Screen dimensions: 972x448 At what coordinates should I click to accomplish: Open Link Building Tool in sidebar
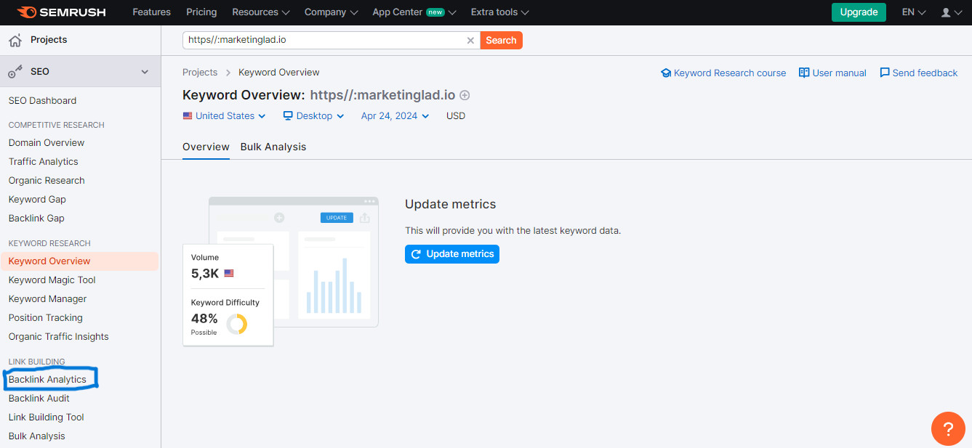(x=47, y=418)
